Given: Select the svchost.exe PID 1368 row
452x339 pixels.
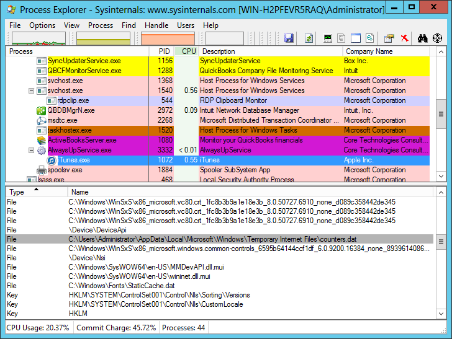Looking at the screenshot, I should (218, 81).
